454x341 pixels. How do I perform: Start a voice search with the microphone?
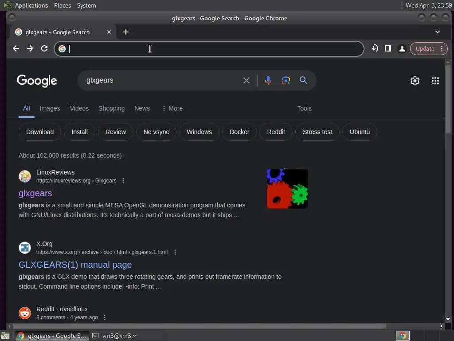(x=268, y=80)
